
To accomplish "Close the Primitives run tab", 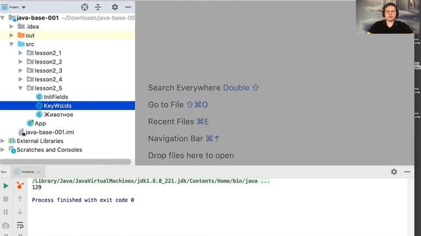I will [x=39, y=172].
